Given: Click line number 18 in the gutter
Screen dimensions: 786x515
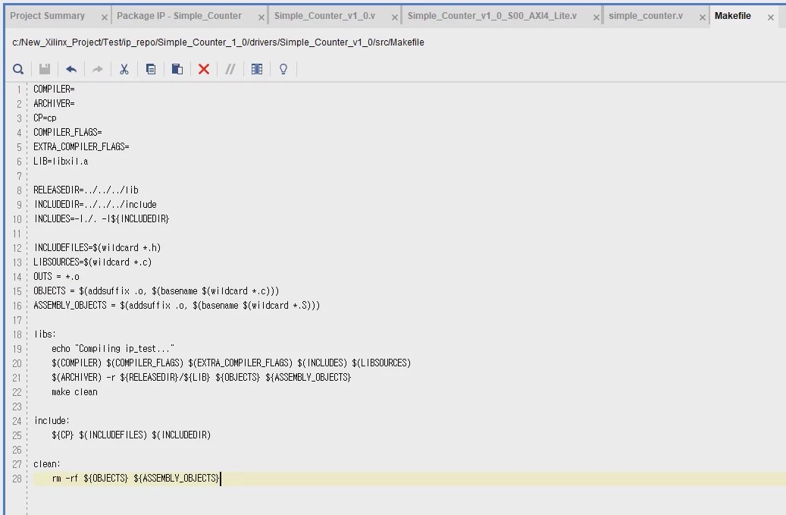Looking at the screenshot, I should click(x=17, y=334).
